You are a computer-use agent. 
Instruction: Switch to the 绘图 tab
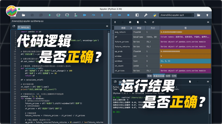(168, 76)
